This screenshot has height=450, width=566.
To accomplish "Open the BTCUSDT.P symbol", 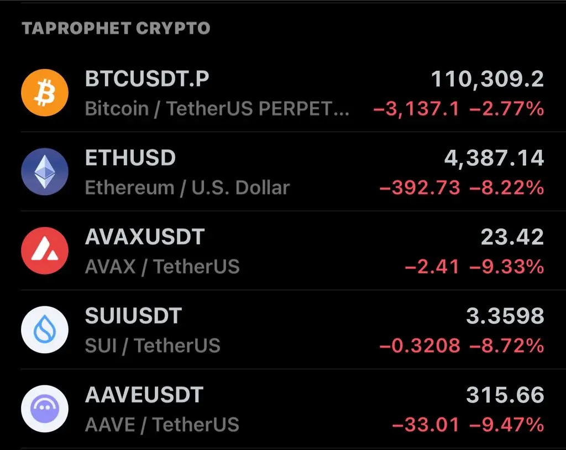I will [147, 79].
